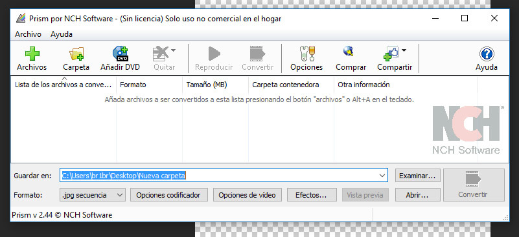Click the Prism app icon in title bar
Screen dimensions: 519x237
click(21, 19)
